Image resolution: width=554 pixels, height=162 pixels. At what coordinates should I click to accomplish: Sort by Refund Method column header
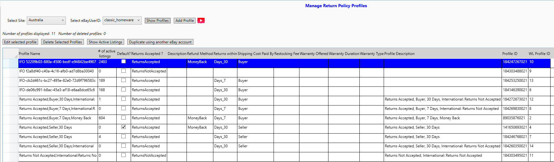[200, 54]
